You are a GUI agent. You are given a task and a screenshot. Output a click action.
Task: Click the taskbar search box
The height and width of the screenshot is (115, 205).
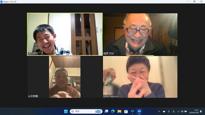coord(86,111)
